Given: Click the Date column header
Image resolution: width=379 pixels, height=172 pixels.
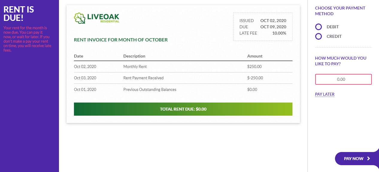Looking at the screenshot, I should [78, 56].
